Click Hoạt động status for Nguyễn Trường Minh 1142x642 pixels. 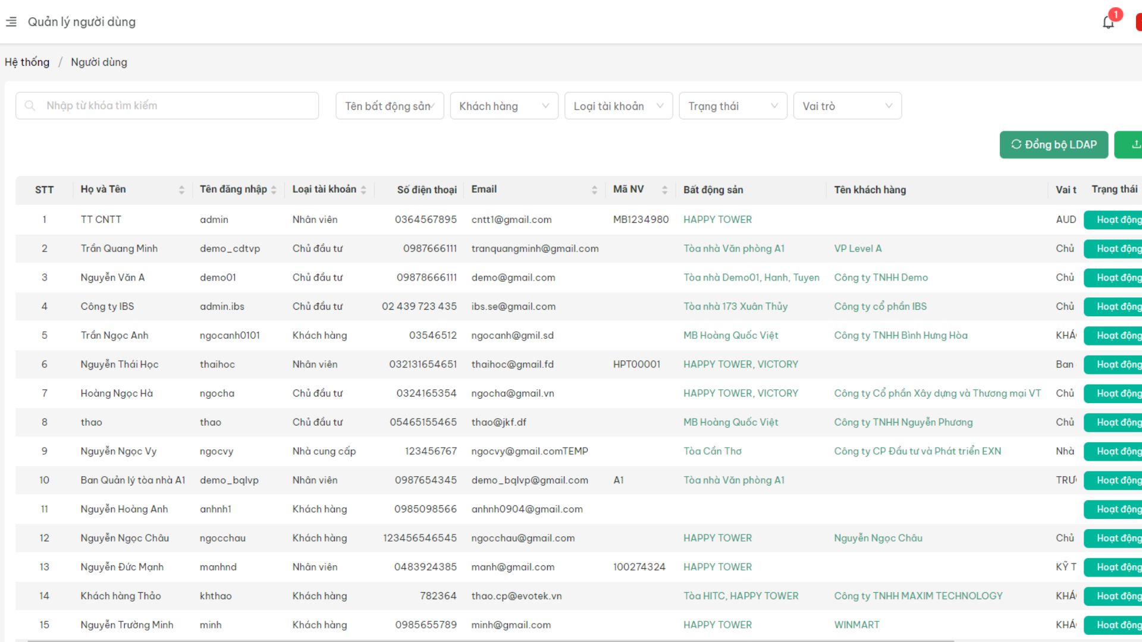click(x=1113, y=625)
